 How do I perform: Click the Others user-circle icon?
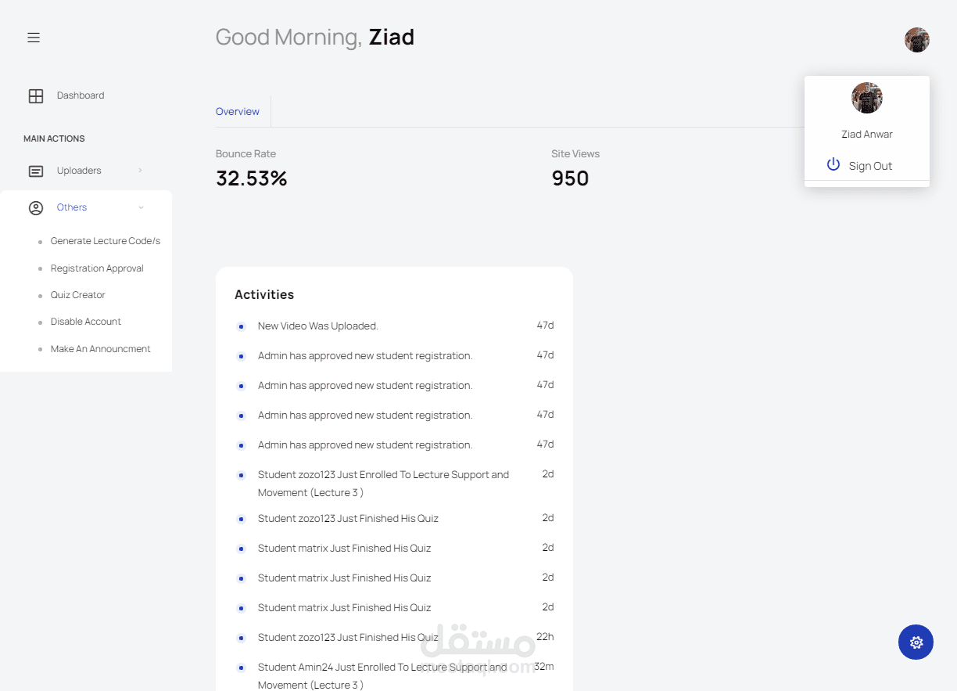click(x=36, y=208)
